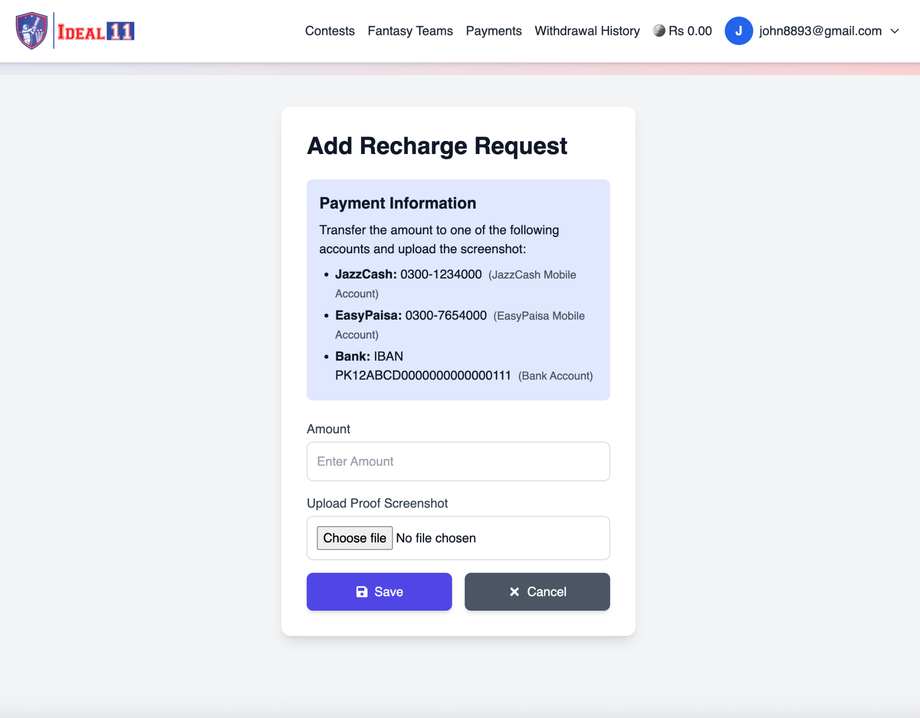This screenshot has height=718, width=920.
Task: Click the Ideal 11 wordmark
Action: [96, 31]
